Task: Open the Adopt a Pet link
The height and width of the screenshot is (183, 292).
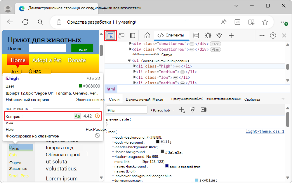Action: click(x=47, y=60)
